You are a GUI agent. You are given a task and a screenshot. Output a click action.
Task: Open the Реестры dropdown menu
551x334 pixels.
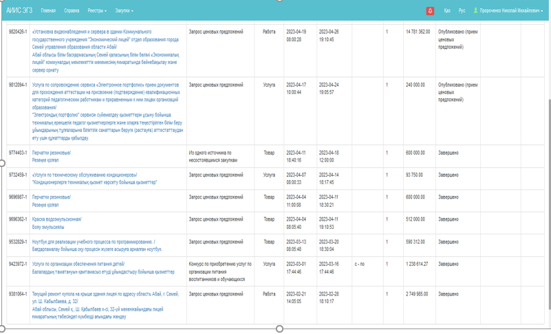tap(97, 10)
